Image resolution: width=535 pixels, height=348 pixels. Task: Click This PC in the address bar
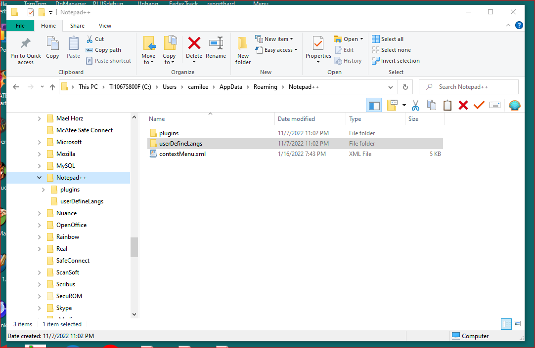(x=88, y=87)
